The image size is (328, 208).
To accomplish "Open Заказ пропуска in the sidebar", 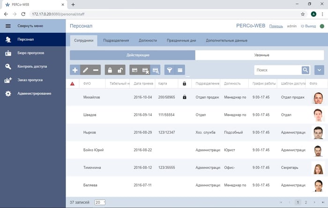I will pyautogui.click(x=33, y=80).
